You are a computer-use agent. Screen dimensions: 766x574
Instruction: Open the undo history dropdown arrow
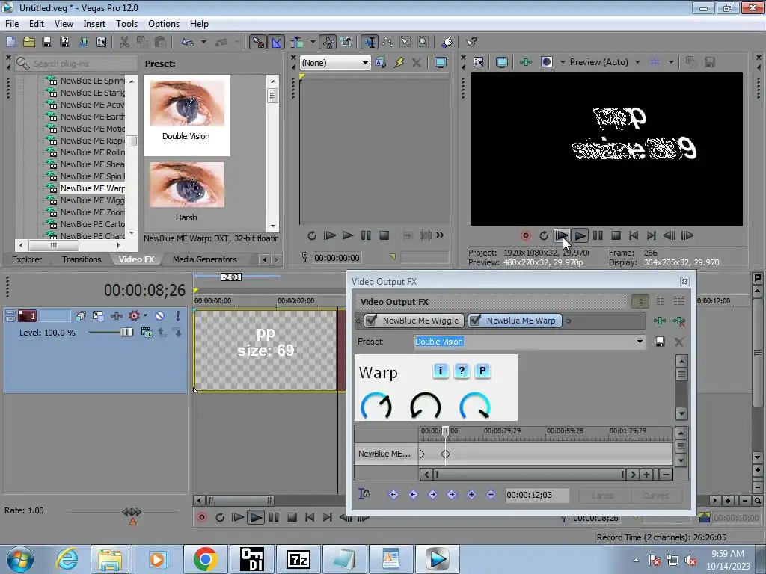point(203,43)
